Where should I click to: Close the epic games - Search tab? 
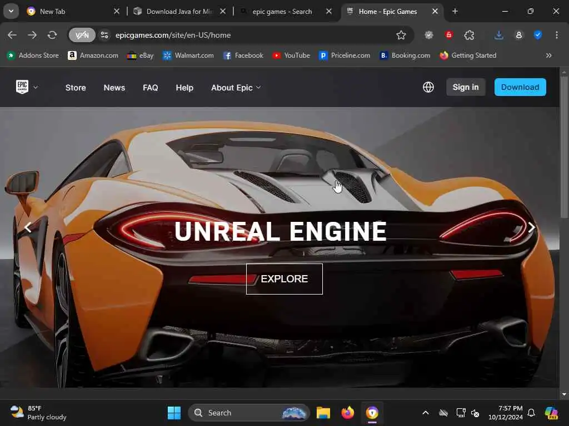tap(329, 12)
